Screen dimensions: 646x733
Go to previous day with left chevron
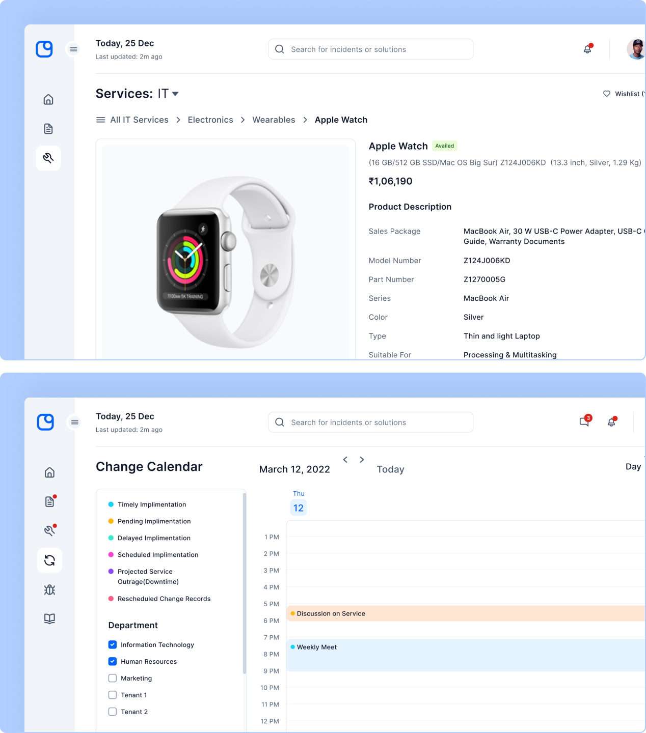tap(345, 460)
